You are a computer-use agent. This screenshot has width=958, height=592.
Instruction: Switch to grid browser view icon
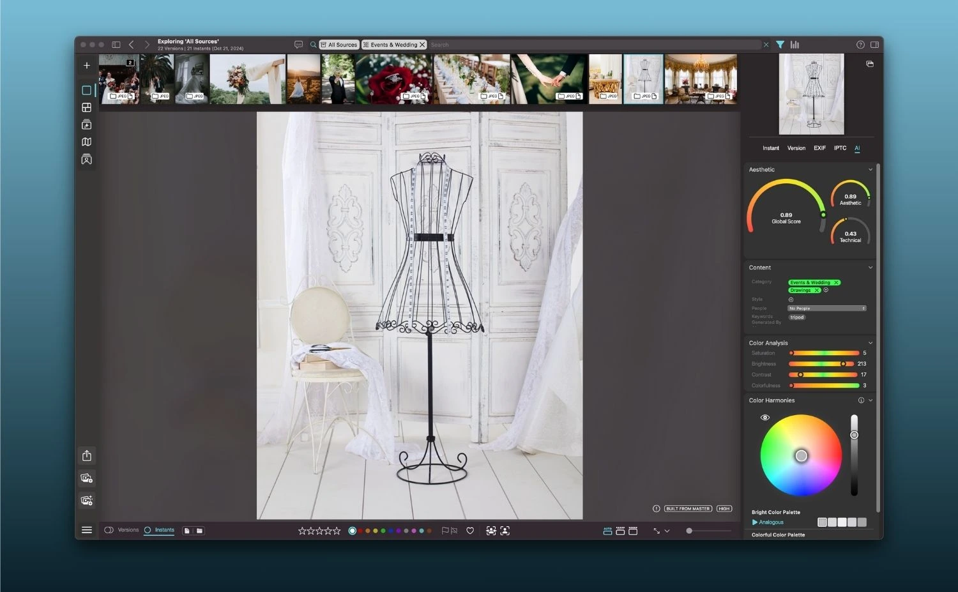[87, 107]
